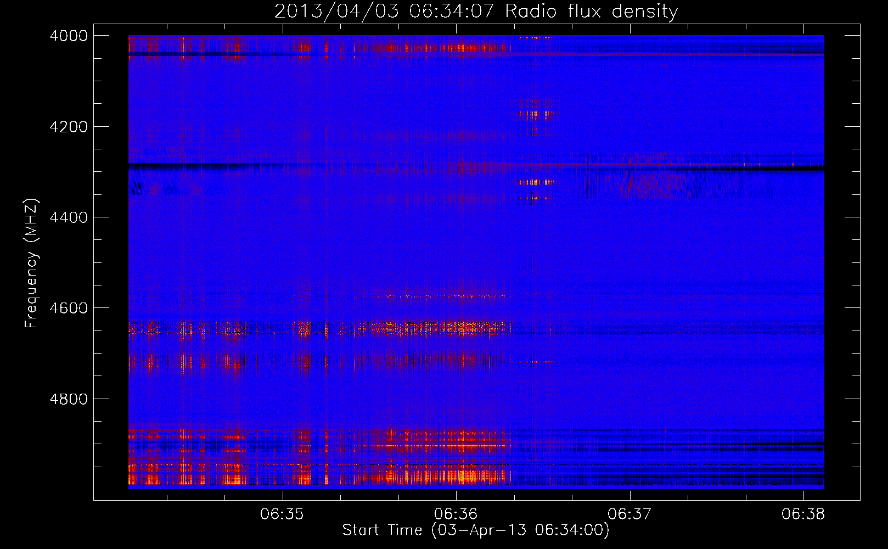The width and height of the screenshot is (888, 549).
Task: Click the "4000" frequency axis label
Action: pos(69,36)
